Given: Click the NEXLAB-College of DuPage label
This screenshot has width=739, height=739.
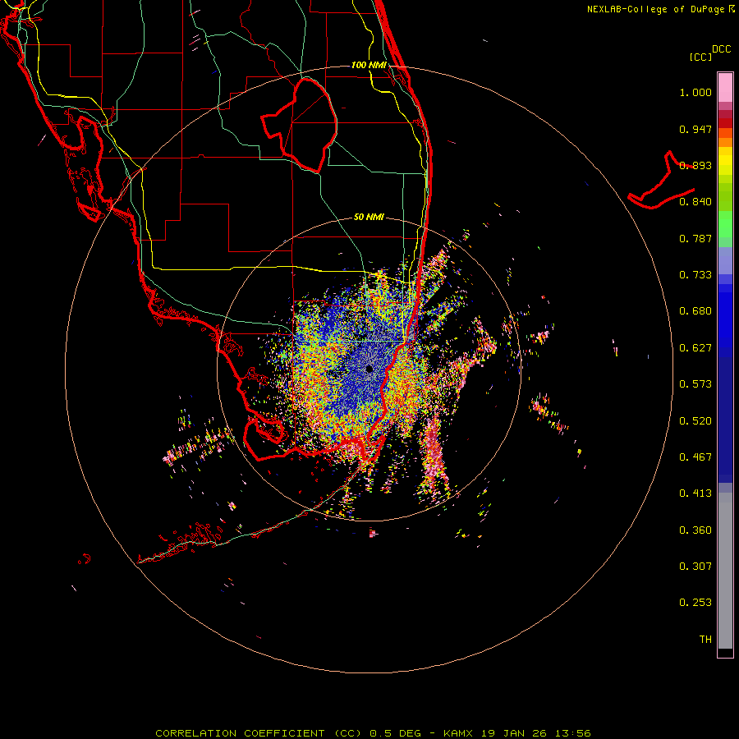Looking at the screenshot, I should tap(655, 9).
